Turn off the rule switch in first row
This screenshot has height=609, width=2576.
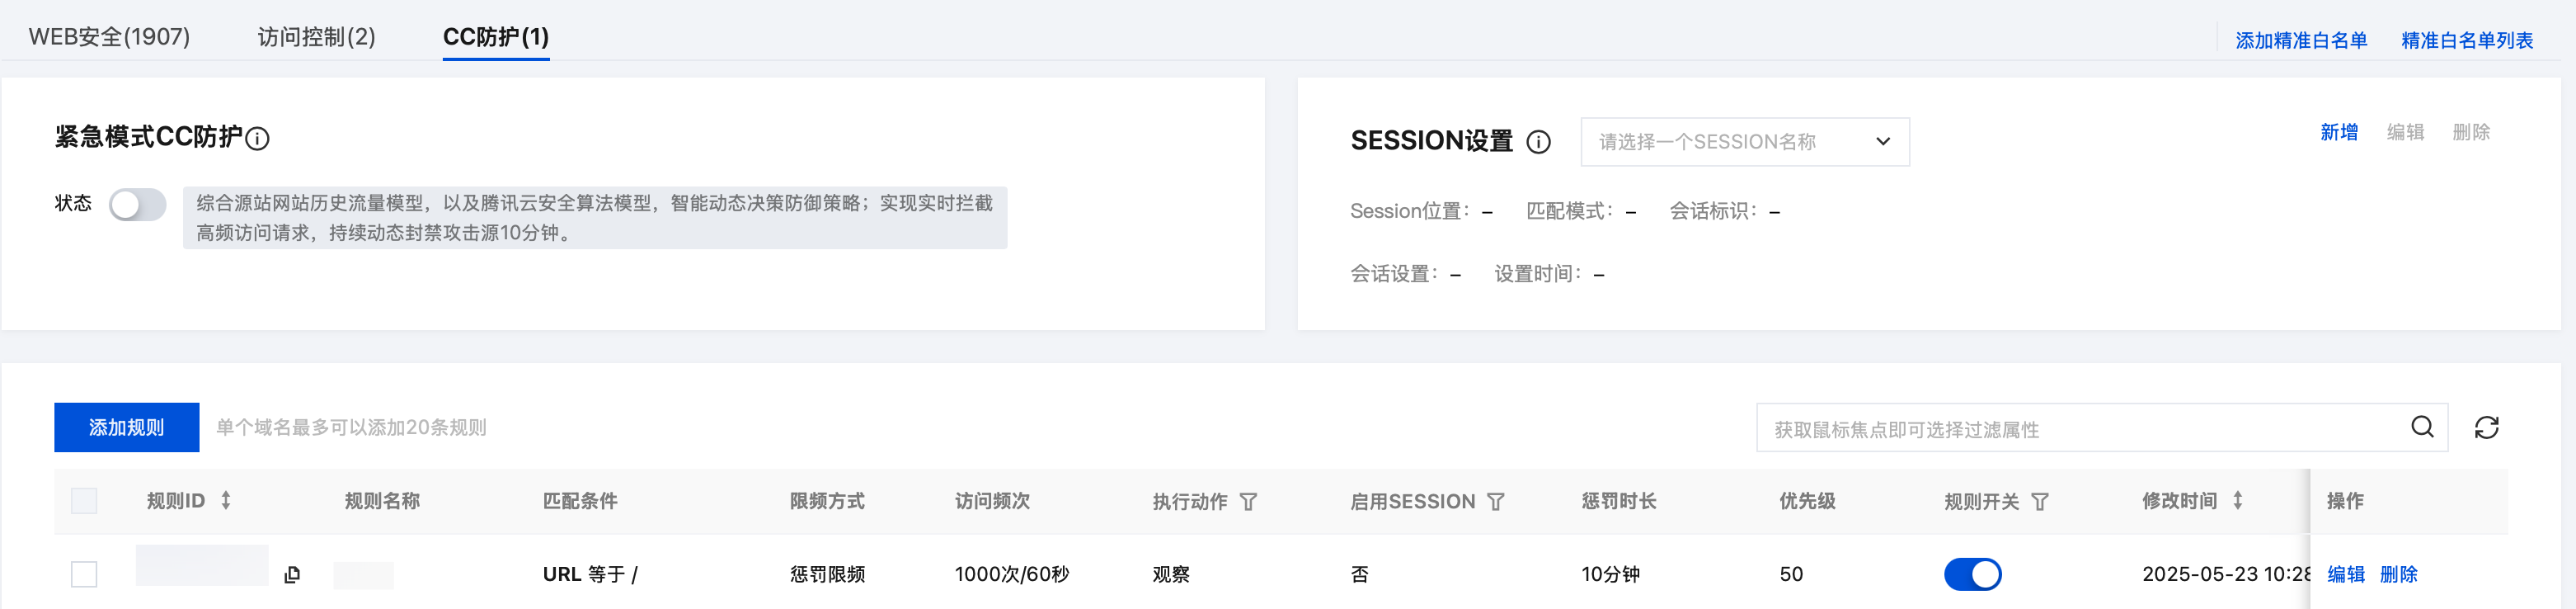pos(1972,574)
